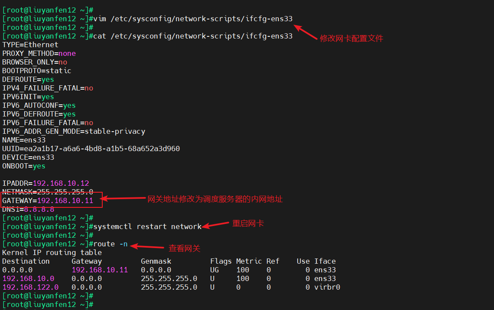Click the TYPE=Ethernet line
Image resolution: width=494 pixels, height=310 pixels.
point(30,45)
